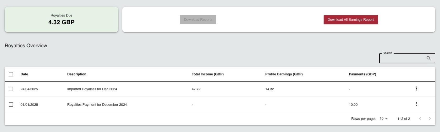440x132 pixels.
Task: Click Download All Earnings Report button
Action: (350, 20)
